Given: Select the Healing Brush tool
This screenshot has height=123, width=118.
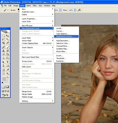Looking at the screenshot, I should pos(3,47).
